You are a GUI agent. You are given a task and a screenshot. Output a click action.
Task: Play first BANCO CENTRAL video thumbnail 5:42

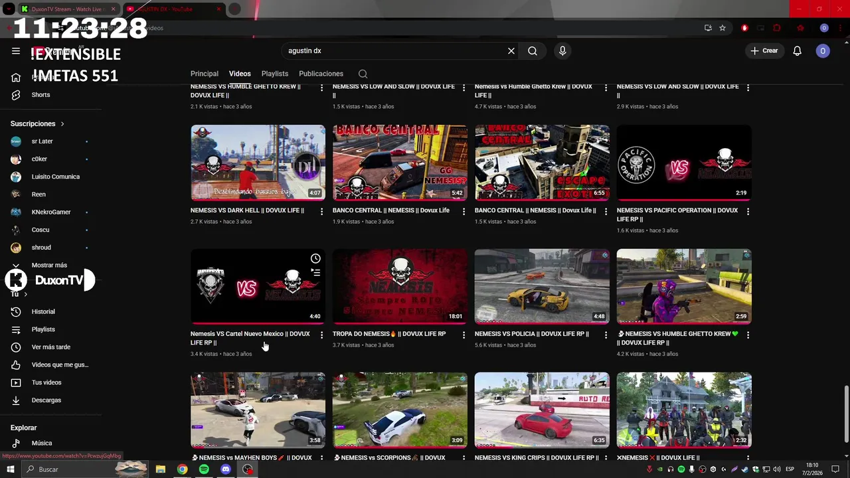(x=400, y=163)
